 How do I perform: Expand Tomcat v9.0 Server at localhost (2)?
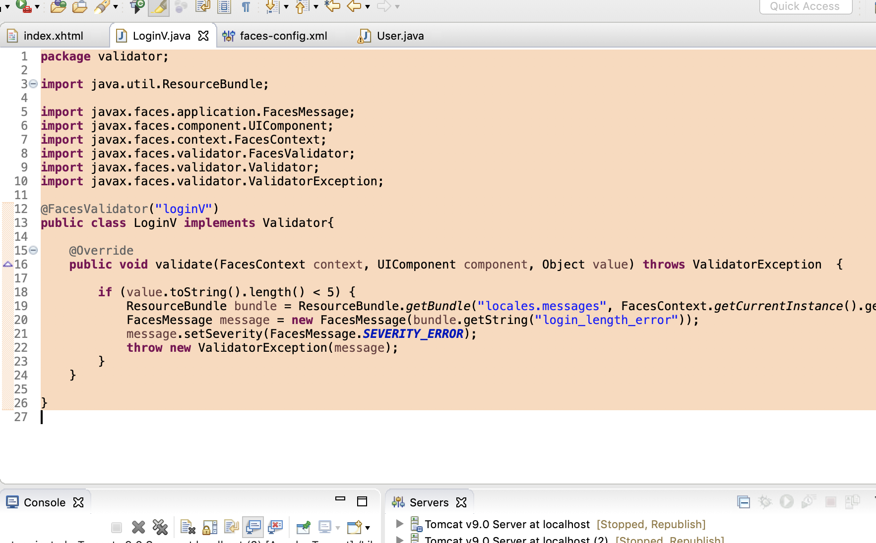pos(400,539)
